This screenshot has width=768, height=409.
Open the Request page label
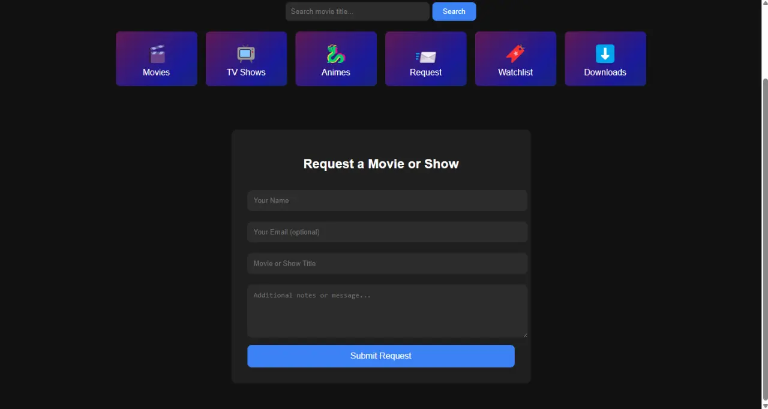click(425, 72)
